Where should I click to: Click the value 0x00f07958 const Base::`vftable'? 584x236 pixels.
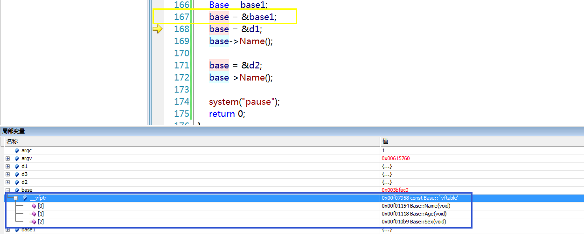pyautogui.click(x=420, y=198)
